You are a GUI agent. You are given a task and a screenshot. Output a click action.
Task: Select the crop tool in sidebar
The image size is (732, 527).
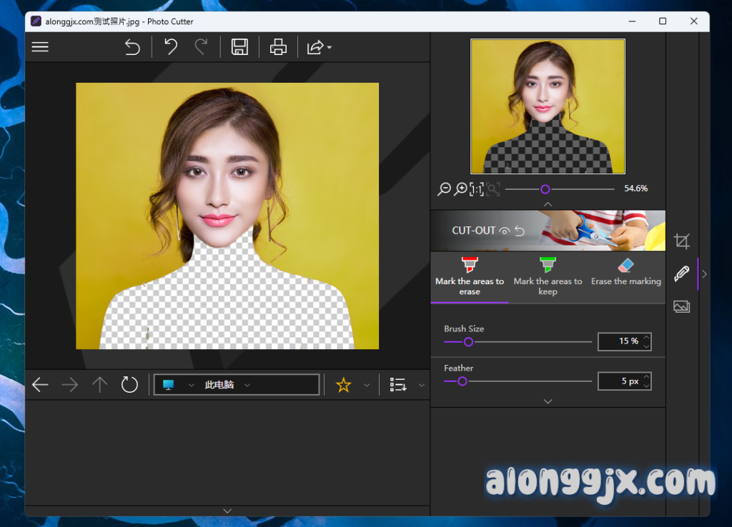(x=682, y=241)
